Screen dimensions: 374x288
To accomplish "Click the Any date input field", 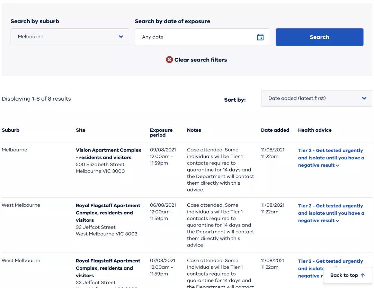I will pos(202,37).
